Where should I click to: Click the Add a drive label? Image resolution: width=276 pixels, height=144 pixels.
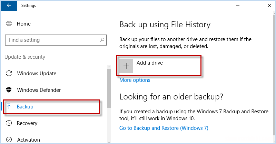[x=150, y=63]
